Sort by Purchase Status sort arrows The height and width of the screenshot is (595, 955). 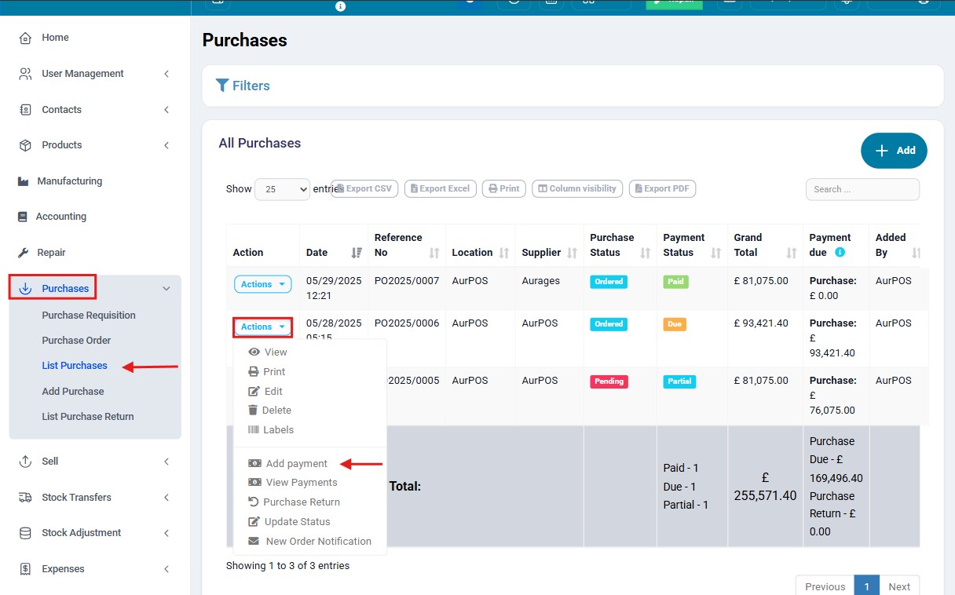(646, 253)
